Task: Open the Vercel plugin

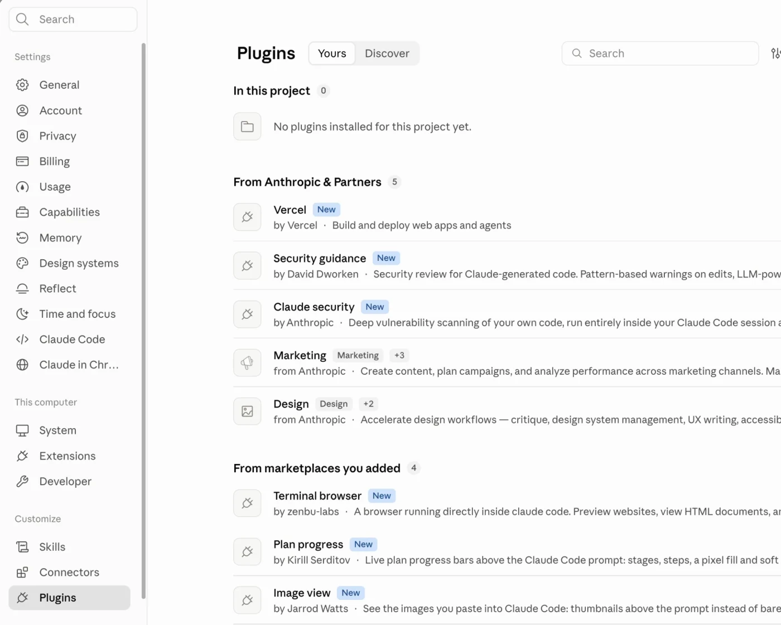Action: [x=507, y=217]
